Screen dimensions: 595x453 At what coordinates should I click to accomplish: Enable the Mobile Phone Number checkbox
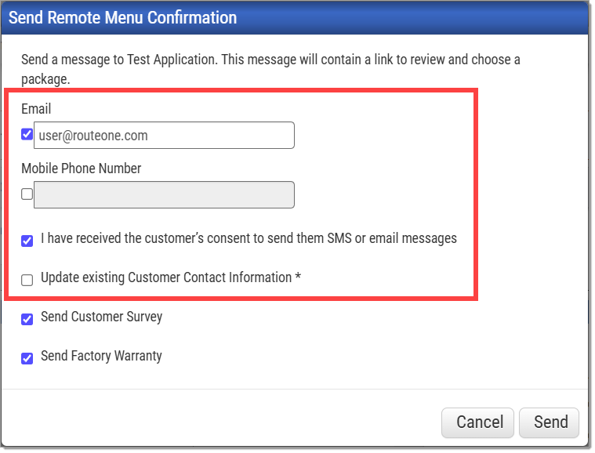coord(27,194)
